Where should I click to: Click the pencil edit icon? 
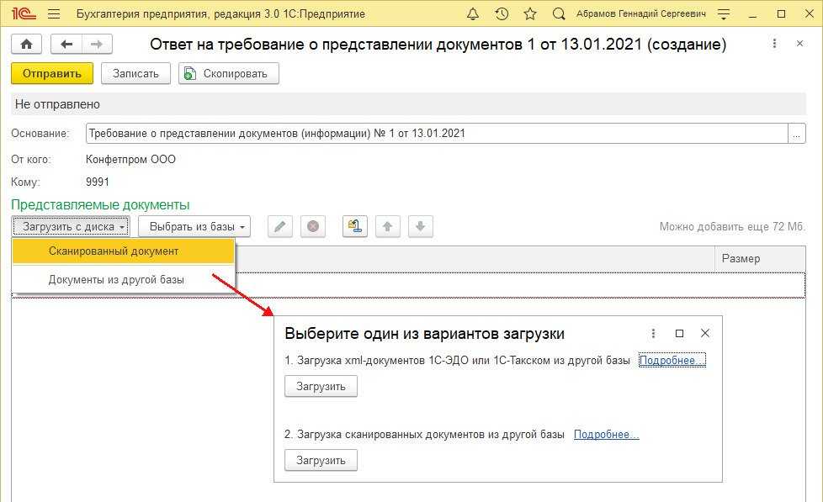click(x=280, y=226)
